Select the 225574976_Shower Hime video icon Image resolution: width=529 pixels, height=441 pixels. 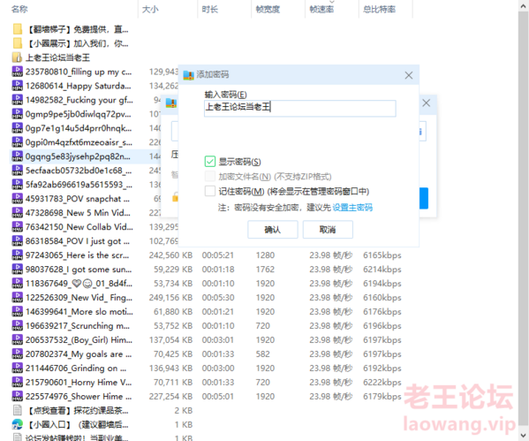coord(17,396)
